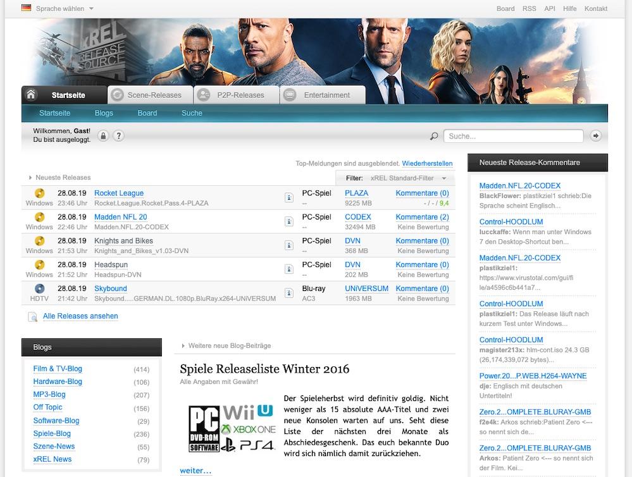Click the search submit arrow button
632x477 pixels.
(x=595, y=136)
